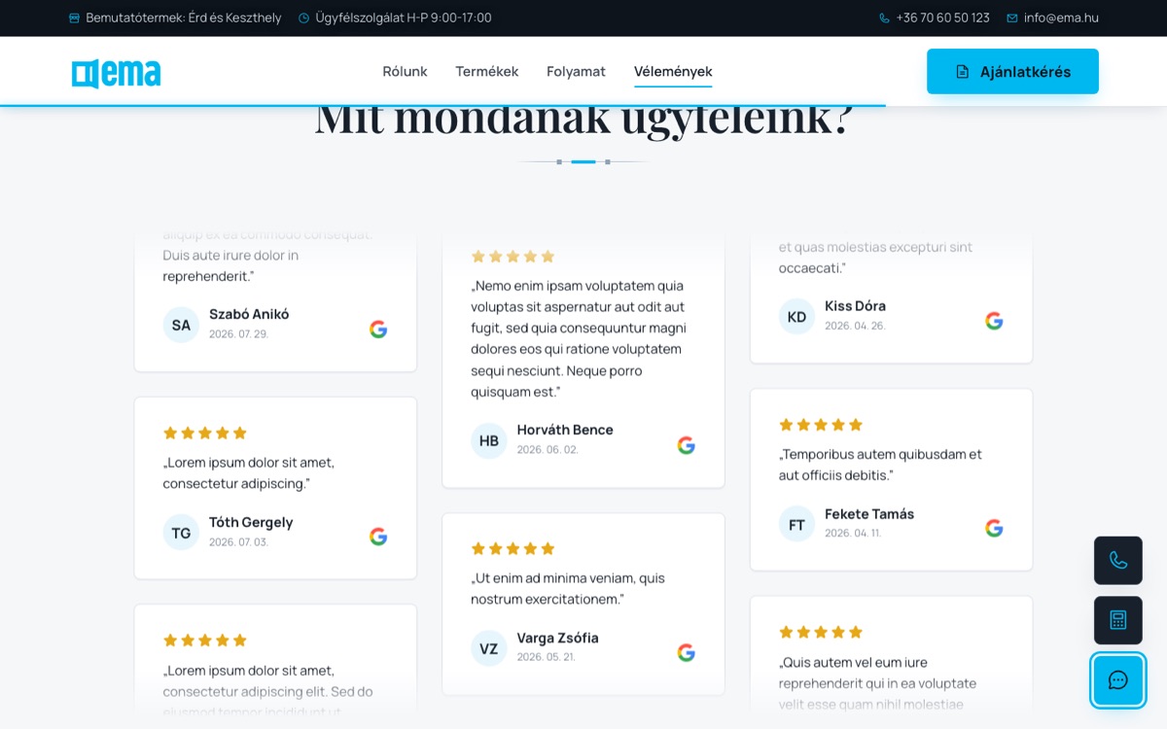This screenshot has width=1167, height=729.
Task: Click the info@ema.hu email link
Action: [x=1061, y=17]
